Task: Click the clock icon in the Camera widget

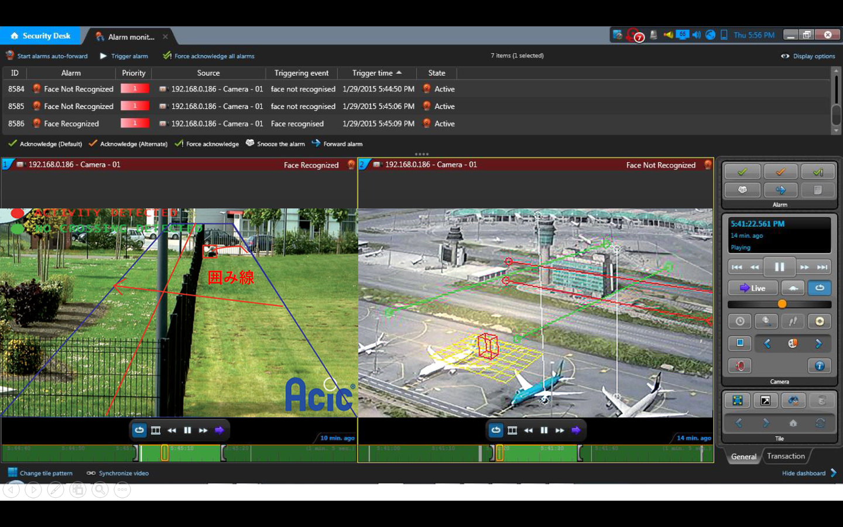Action: click(x=740, y=321)
